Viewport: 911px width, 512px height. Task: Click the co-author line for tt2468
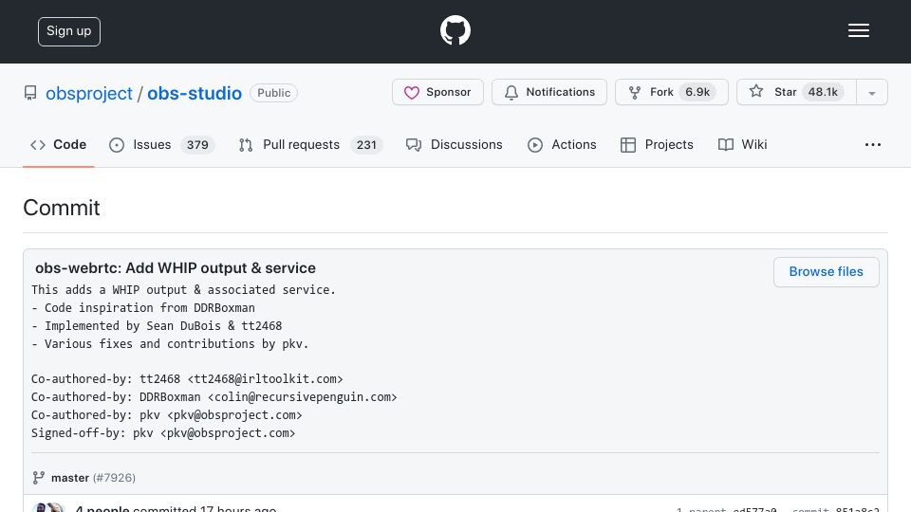[x=187, y=379]
